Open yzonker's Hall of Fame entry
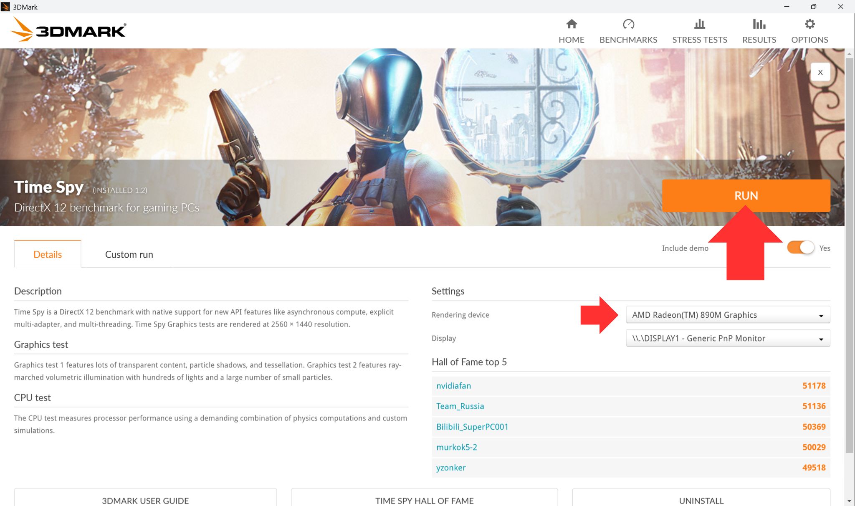 pyautogui.click(x=451, y=468)
